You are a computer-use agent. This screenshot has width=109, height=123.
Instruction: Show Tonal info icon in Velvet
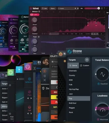tap(39, 37)
